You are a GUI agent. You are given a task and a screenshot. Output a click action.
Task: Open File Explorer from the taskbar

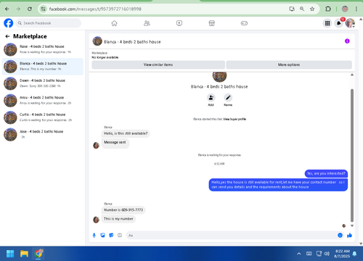click(24, 254)
